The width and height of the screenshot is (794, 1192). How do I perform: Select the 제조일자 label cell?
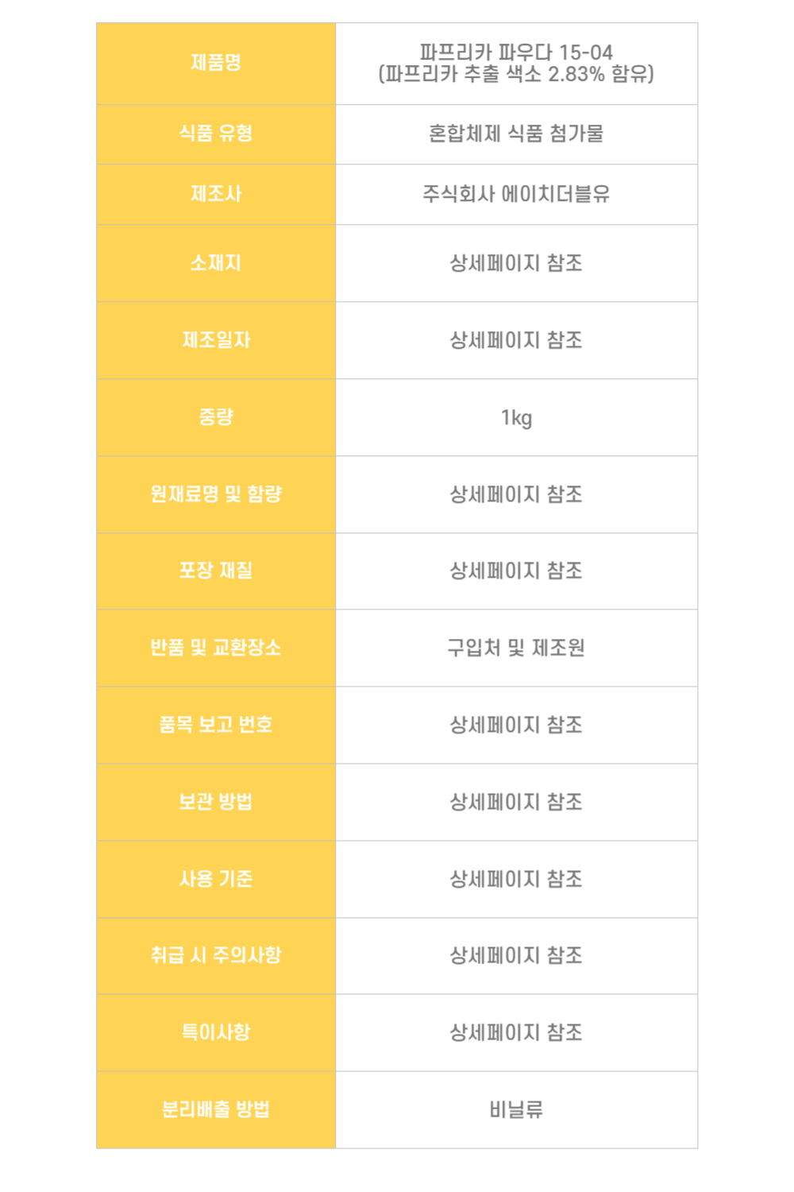coord(216,340)
